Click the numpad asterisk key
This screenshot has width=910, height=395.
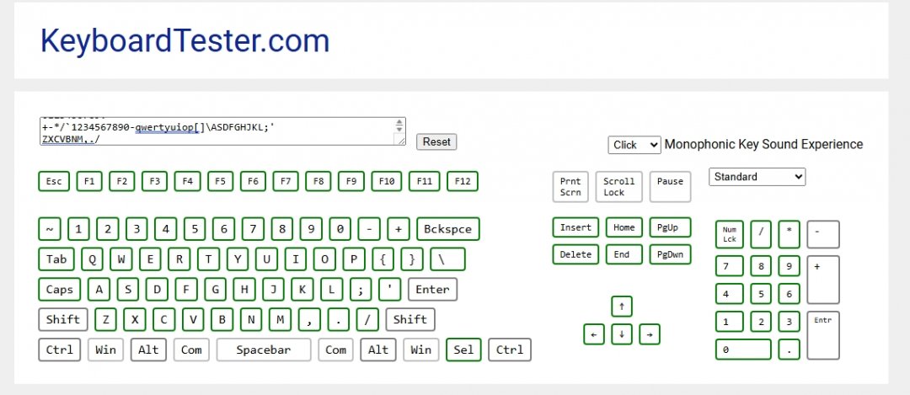[x=789, y=233]
